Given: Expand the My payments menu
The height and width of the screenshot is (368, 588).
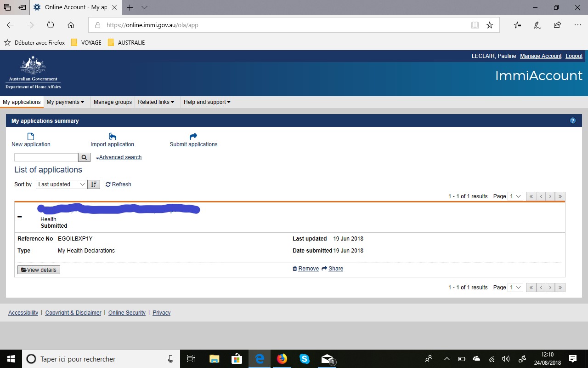Looking at the screenshot, I should [65, 102].
